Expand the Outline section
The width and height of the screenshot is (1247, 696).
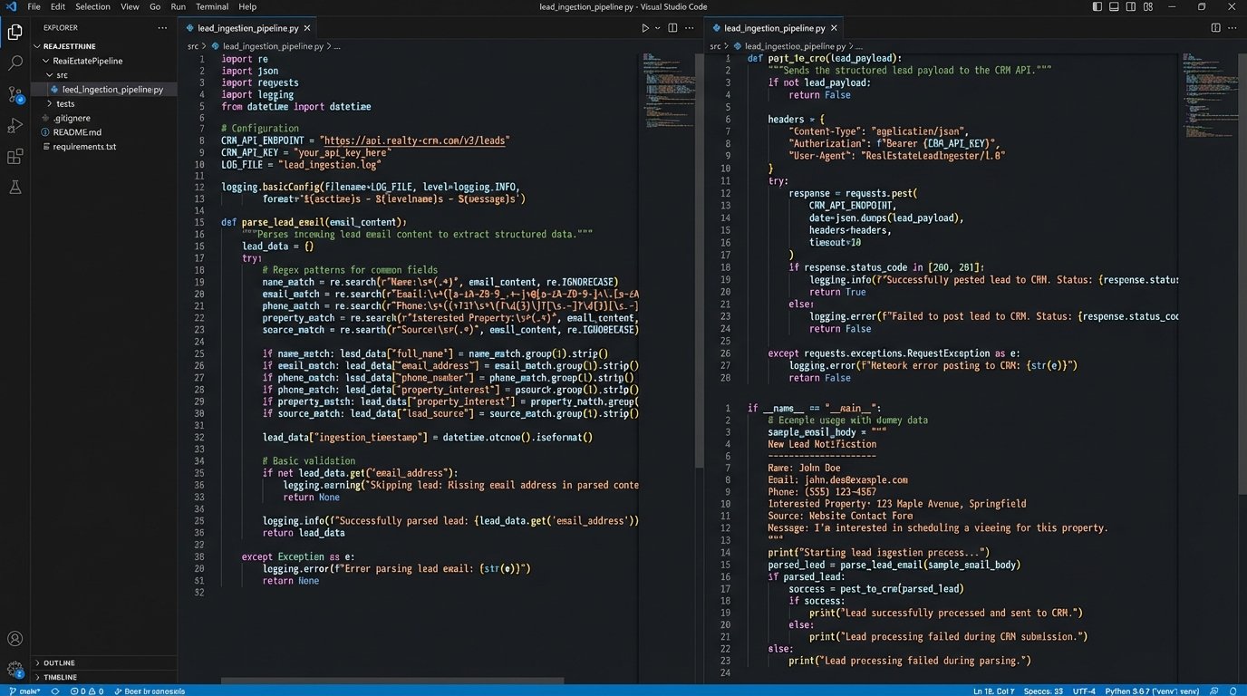[x=60, y=662]
